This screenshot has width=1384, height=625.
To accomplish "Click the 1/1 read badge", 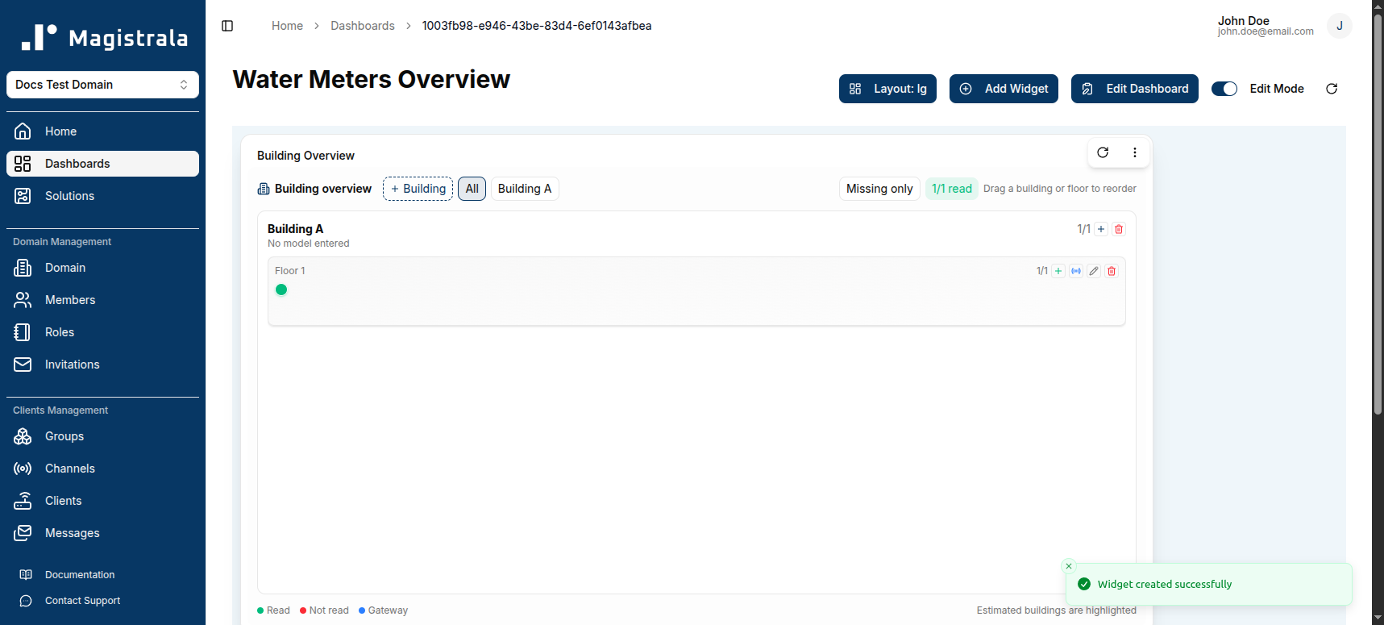I will pos(952,189).
